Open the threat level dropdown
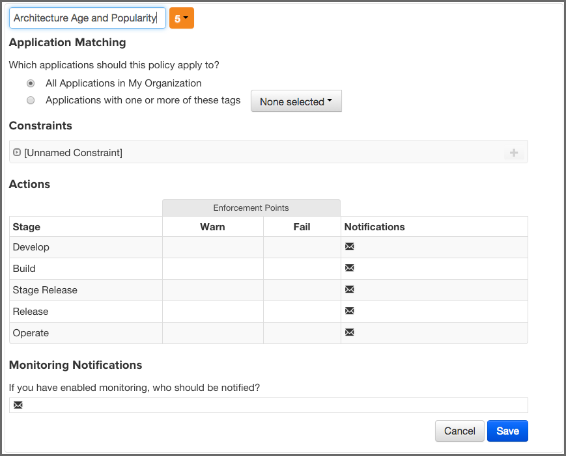Viewport: 566px width, 456px height. [x=186, y=18]
